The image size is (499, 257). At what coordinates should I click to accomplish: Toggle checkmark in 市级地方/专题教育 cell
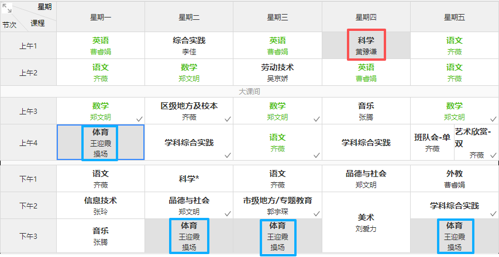tap(316, 214)
